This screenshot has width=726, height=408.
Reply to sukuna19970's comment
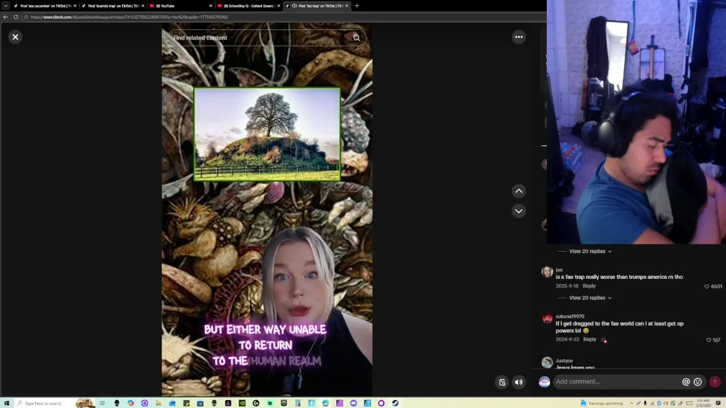click(589, 339)
